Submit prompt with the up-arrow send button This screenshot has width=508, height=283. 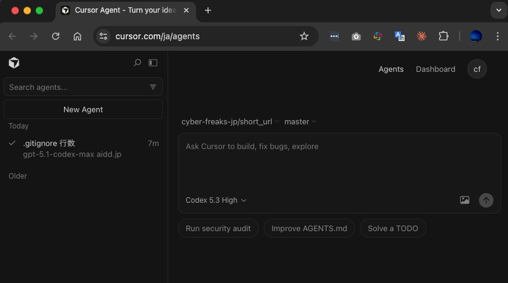486,200
